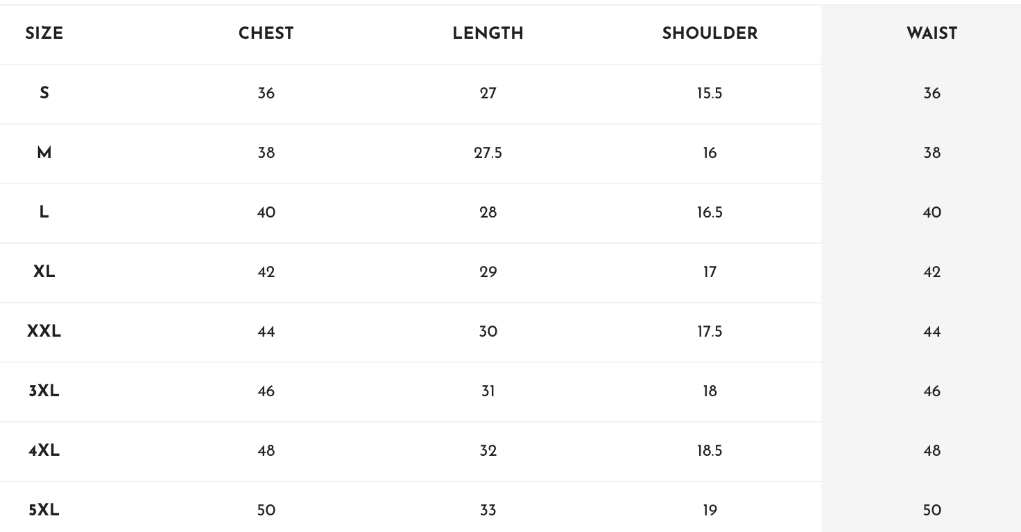Select length value 33 in 5XL row
The width and height of the screenshot is (1021, 532).
coord(488,510)
